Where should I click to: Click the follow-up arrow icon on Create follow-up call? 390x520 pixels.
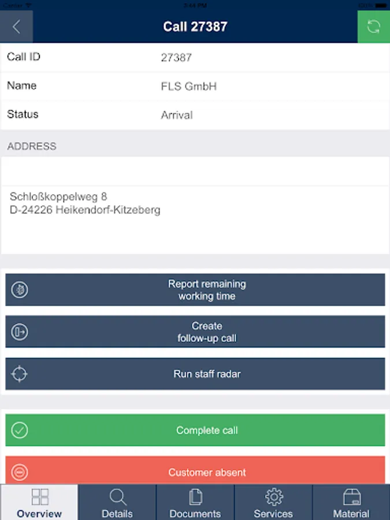(20, 332)
